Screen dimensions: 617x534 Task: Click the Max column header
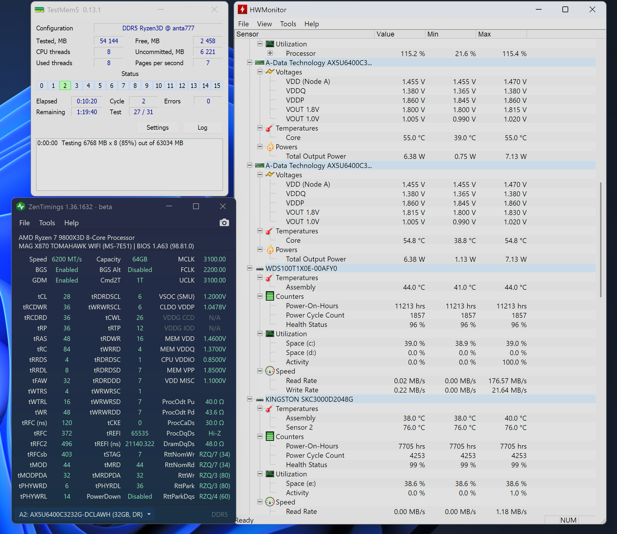pos(501,34)
